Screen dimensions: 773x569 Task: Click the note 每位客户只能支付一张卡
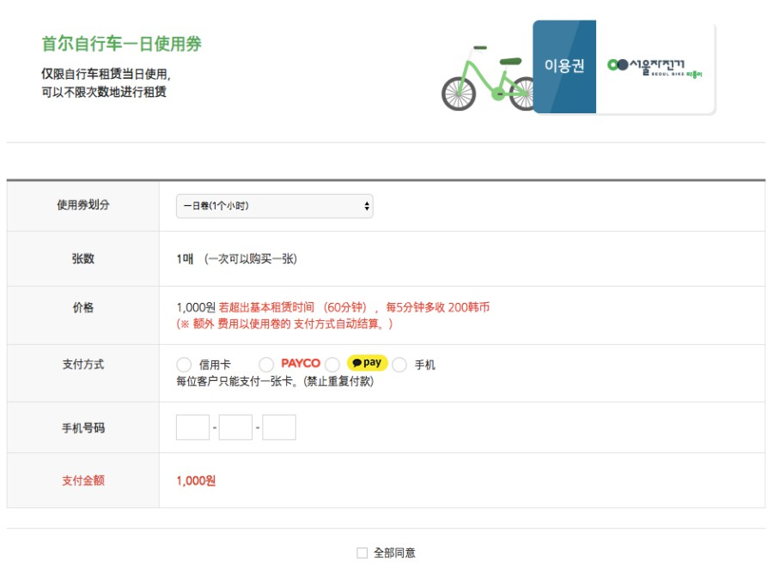click(x=275, y=381)
